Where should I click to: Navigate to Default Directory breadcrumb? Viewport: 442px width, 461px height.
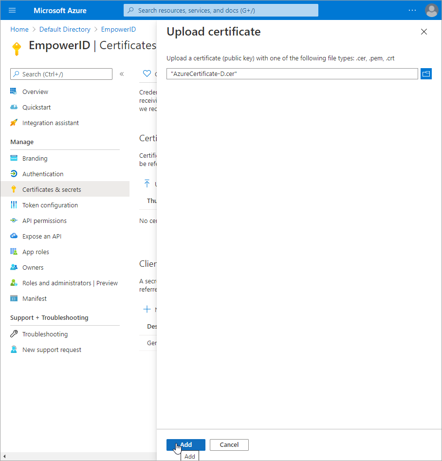65,29
